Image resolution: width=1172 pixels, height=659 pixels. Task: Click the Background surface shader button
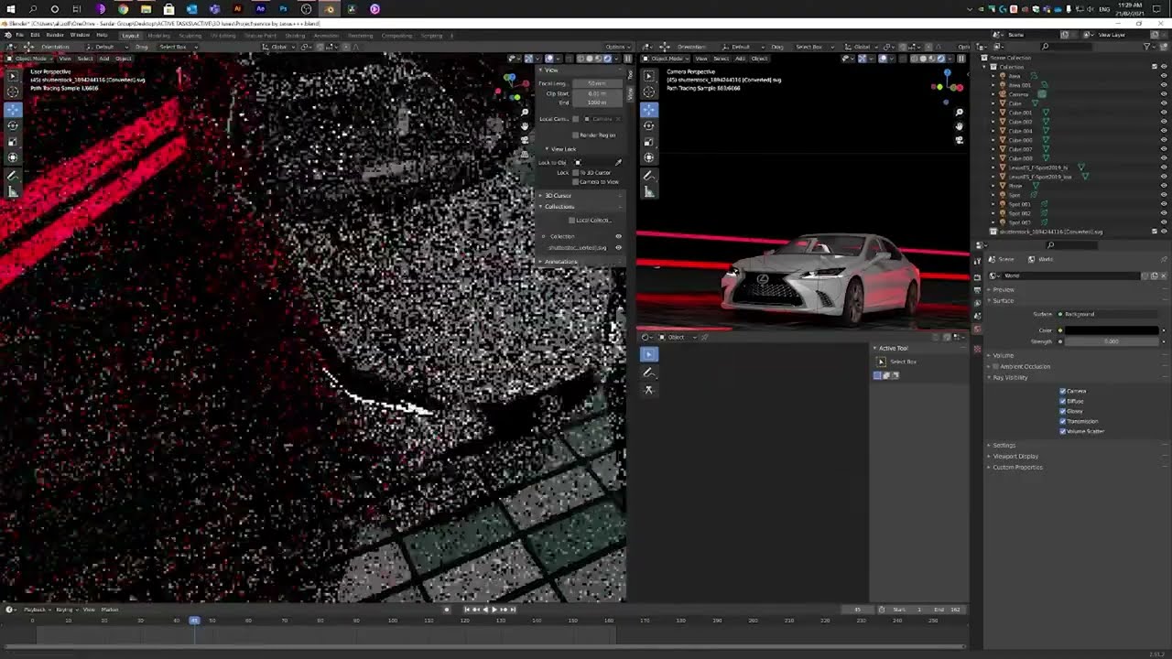(1112, 314)
